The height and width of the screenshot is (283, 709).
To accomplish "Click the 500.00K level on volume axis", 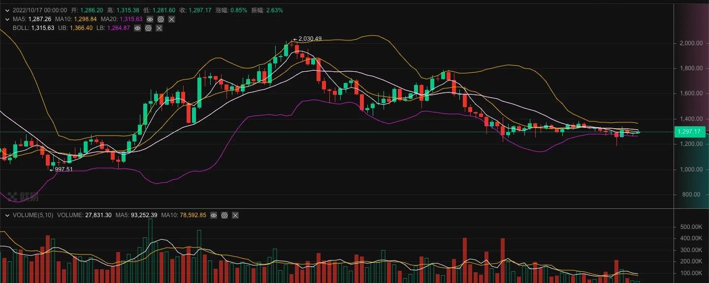I will click(x=690, y=227).
